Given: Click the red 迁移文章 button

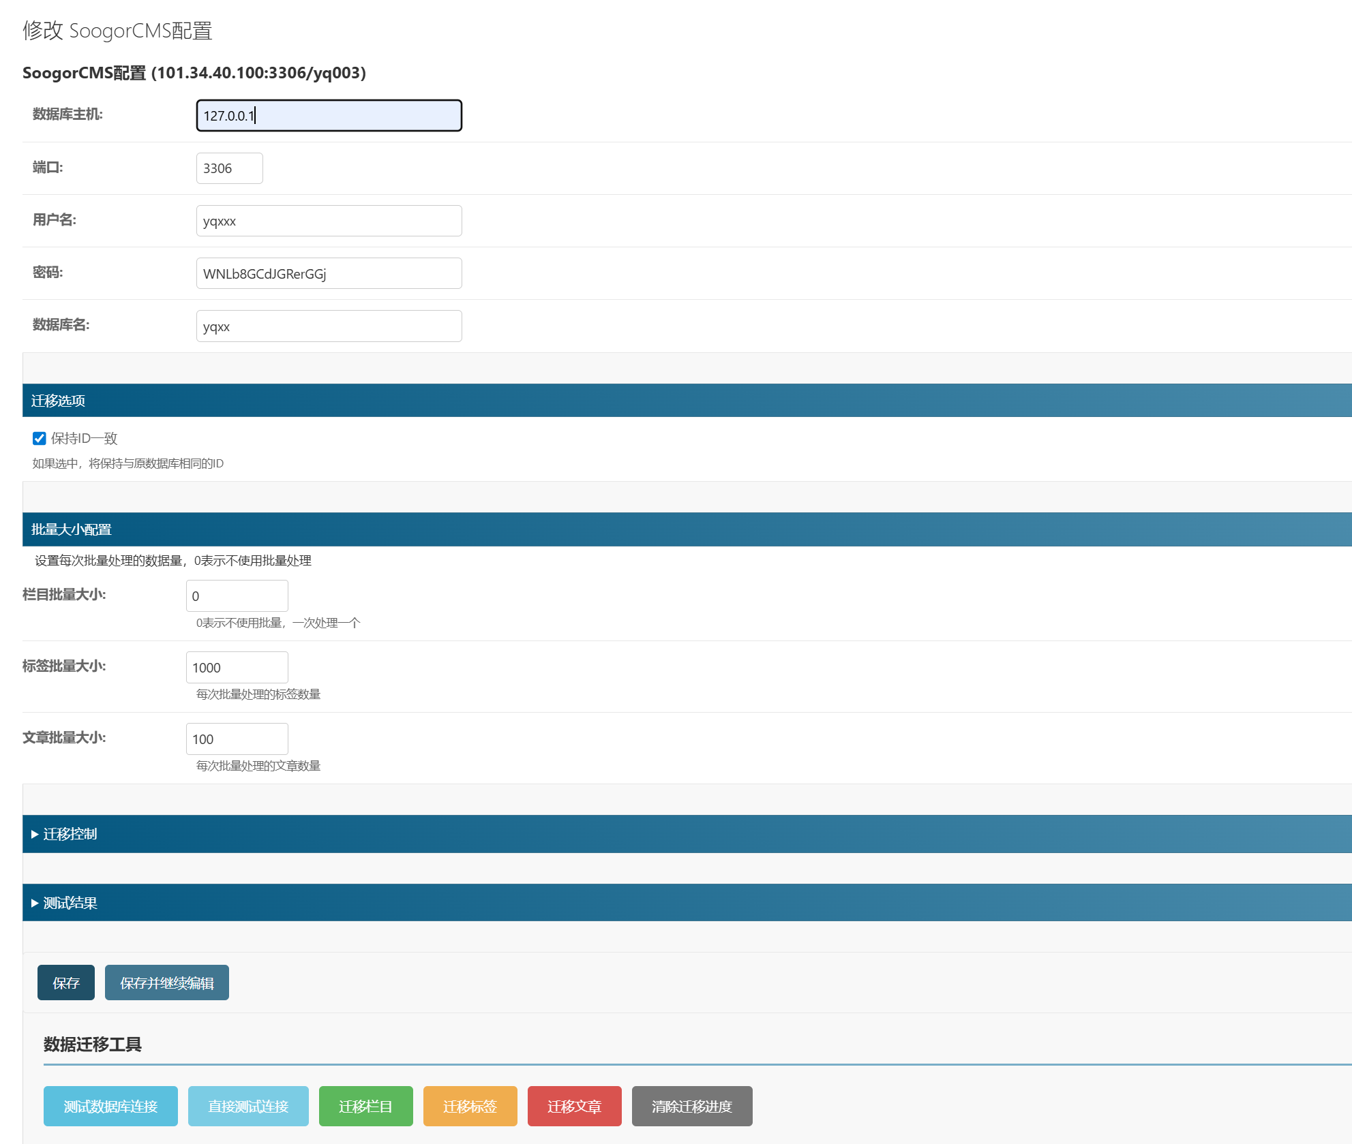Looking at the screenshot, I should [x=574, y=1106].
